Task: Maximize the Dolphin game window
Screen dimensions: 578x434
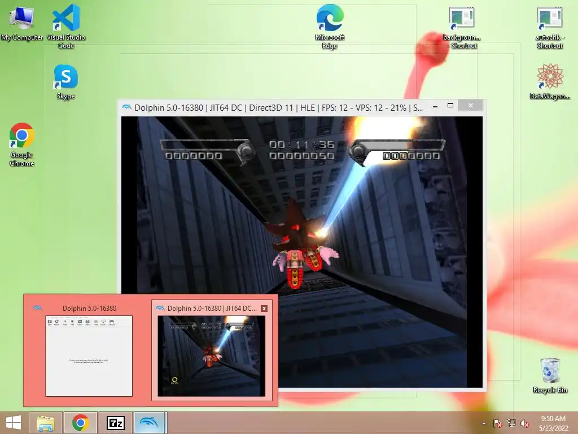Action: pos(450,106)
